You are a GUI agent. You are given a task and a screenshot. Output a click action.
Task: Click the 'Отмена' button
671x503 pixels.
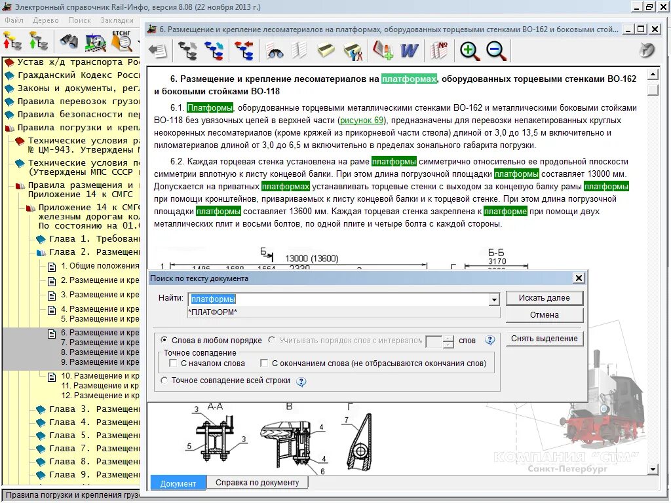[x=545, y=315]
